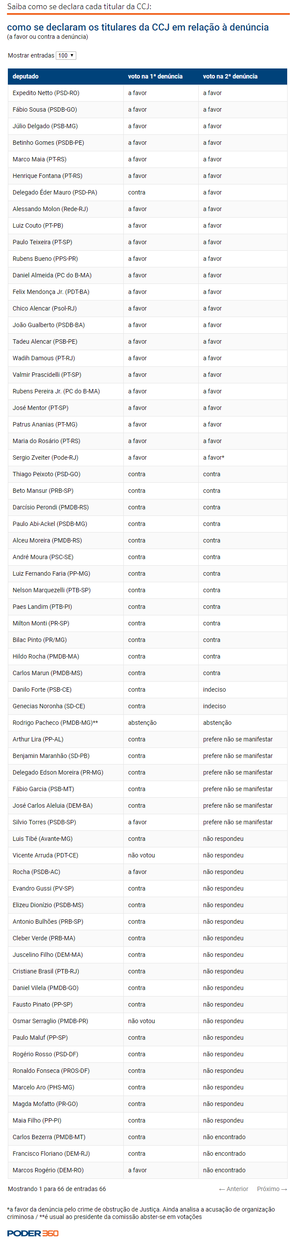
Task: Select the Paulo Maluf (PP-SP) row
Action: [147, 1038]
